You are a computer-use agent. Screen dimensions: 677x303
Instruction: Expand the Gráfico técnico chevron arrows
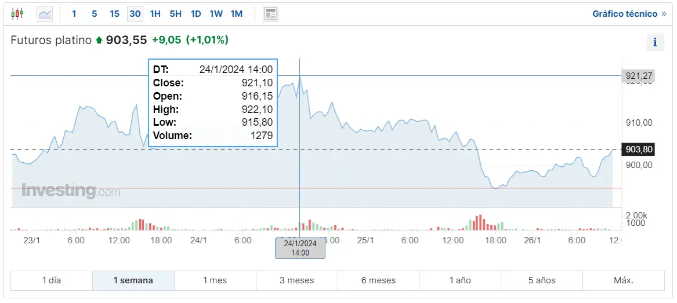tap(664, 14)
